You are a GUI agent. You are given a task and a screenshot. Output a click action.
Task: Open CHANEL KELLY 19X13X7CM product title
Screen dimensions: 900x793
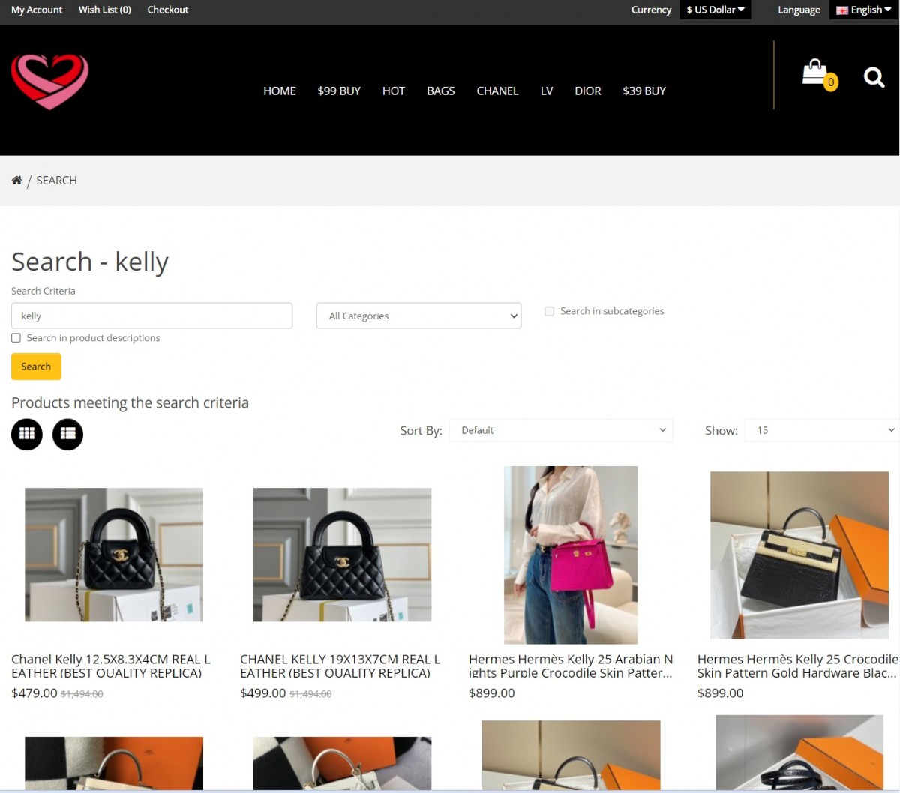[x=340, y=666]
